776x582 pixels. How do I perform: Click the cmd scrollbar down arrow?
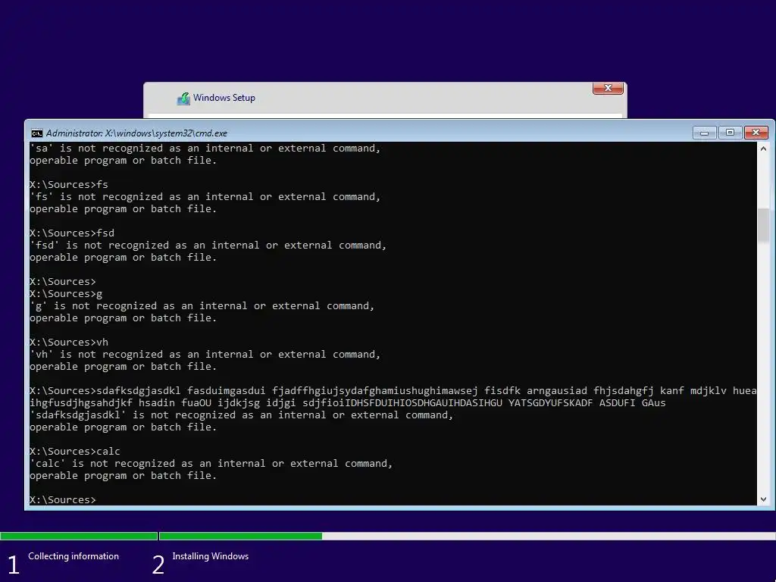pyautogui.click(x=763, y=499)
